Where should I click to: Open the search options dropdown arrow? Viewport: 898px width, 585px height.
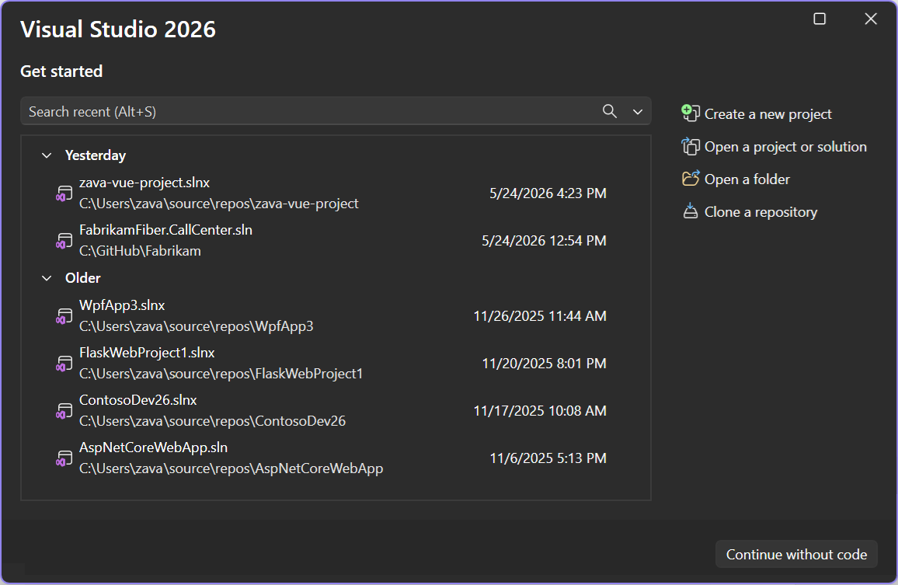click(638, 112)
